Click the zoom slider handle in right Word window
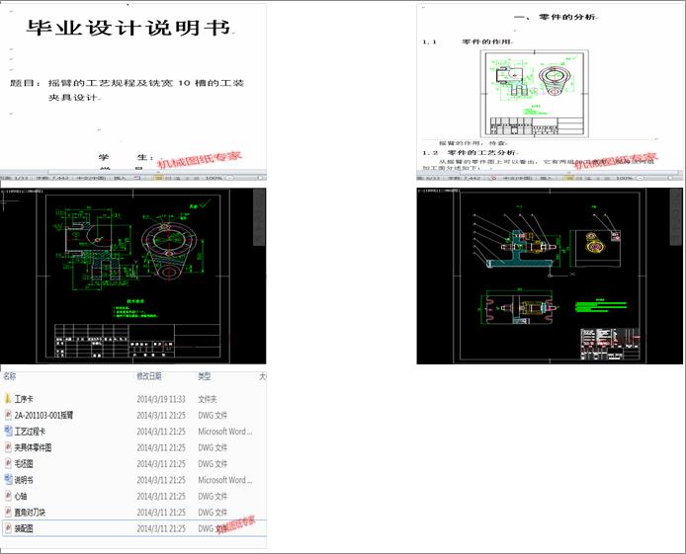 (670, 178)
